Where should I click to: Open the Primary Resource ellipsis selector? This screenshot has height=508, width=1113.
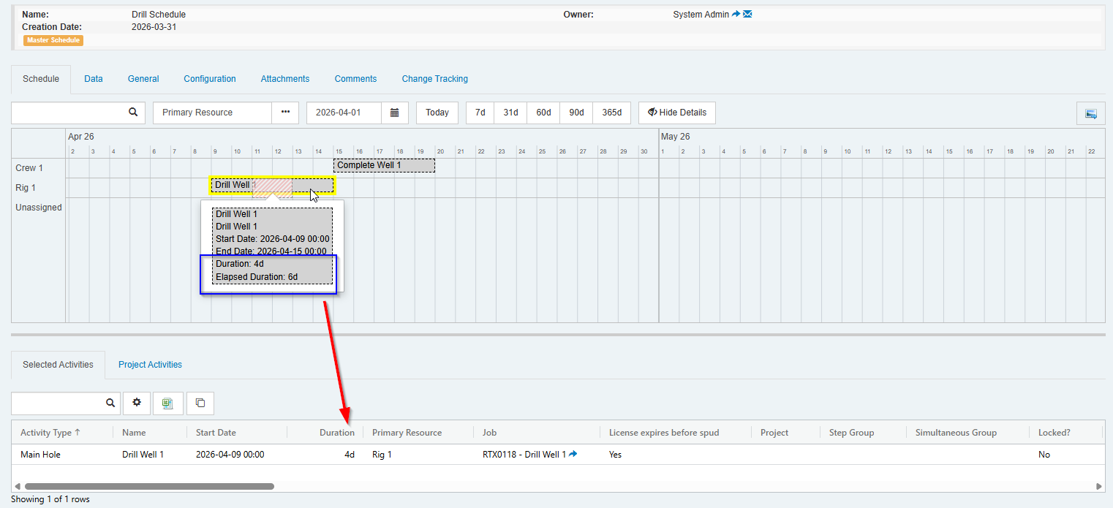click(x=285, y=113)
